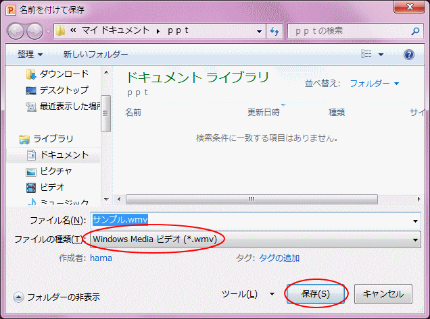Screen dimensions: 430x319
Task: Close the 名前を付けて保存 dialog
Action: pyautogui.click(x=410, y=7)
